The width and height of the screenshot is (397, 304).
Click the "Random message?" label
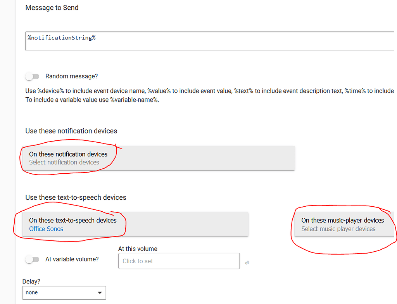click(71, 76)
